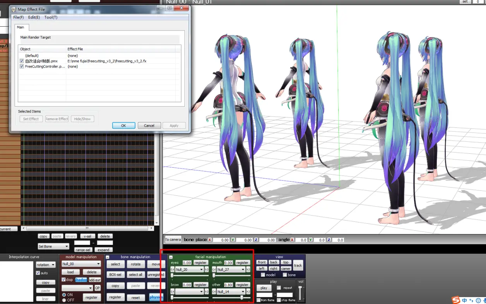
Task: Click the track view button
Action: point(298,265)
